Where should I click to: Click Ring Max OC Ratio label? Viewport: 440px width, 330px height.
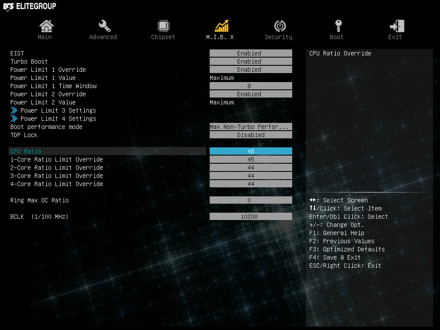click(x=40, y=200)
